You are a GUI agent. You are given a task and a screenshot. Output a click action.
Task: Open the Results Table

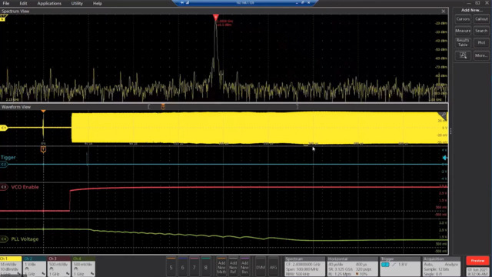(463, 43)
